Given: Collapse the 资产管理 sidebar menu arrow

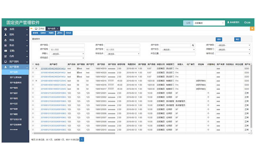Looking at the screenshot, I should tap(27, 67).
